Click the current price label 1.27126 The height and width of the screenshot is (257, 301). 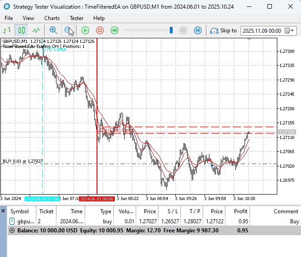pyautogui.click(x=287, y=132)
